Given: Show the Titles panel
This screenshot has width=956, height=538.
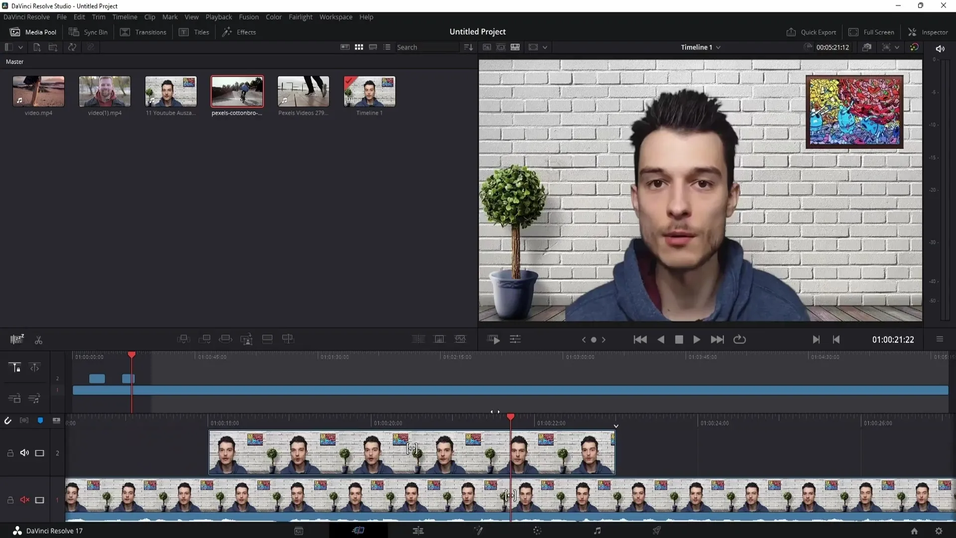Looking at the screenshot, I should tap(194, 32).
